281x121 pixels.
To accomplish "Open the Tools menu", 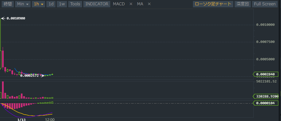I will click(75, 4).
